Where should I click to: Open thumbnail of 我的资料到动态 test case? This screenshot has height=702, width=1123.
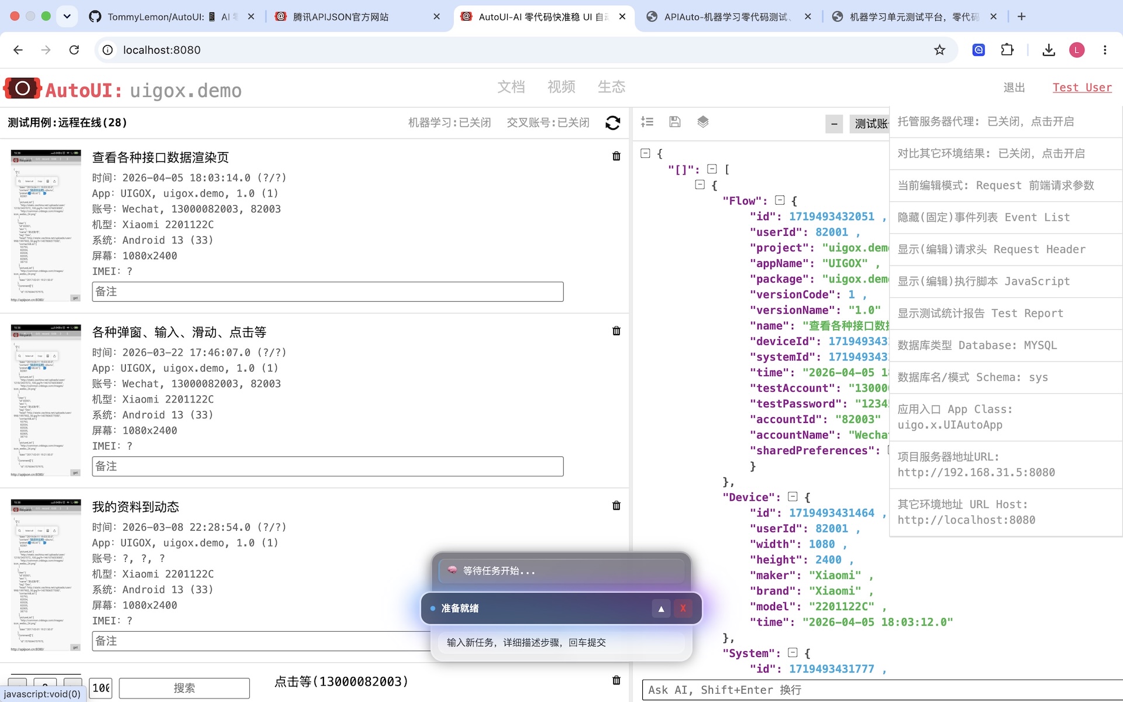point(46,575)
